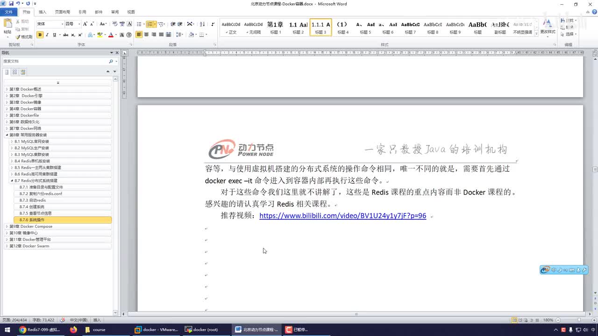The image size is (598, 336).
Task: Apply superscript (x²) formatting
Action: 80,35
